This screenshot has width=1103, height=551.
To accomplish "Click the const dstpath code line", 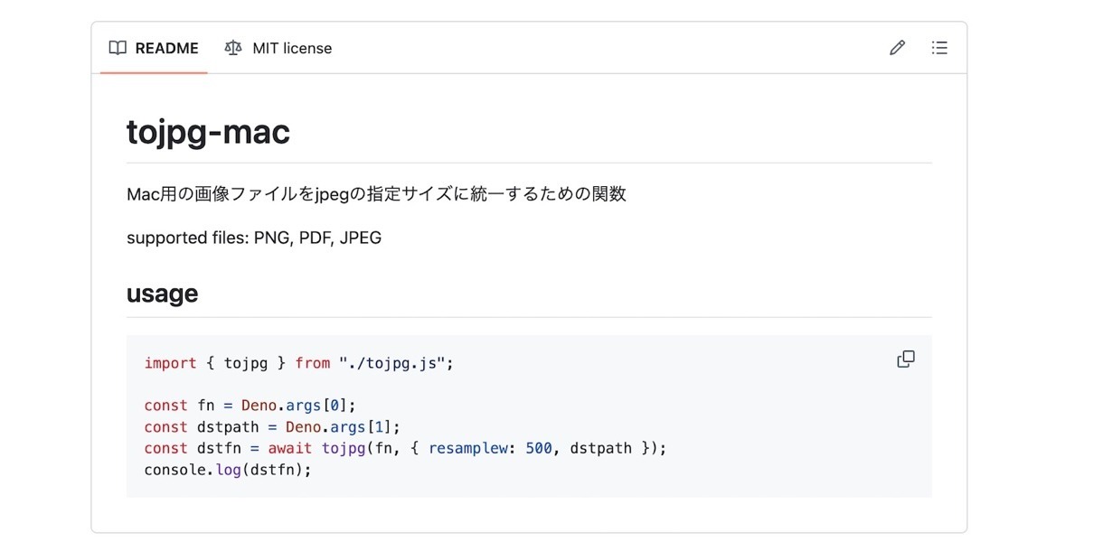I will tap(271, 427).
